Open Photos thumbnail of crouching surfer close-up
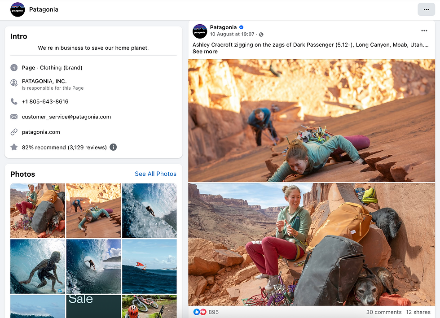This screenshot has height=318, width=440. click(x=38, y=266)
